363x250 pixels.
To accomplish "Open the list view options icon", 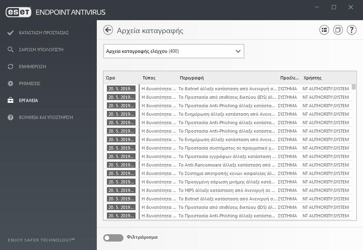I will click(324, 30).
